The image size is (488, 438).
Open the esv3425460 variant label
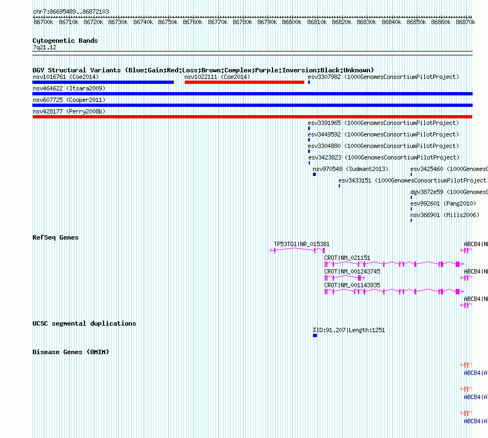click(449, 169)
